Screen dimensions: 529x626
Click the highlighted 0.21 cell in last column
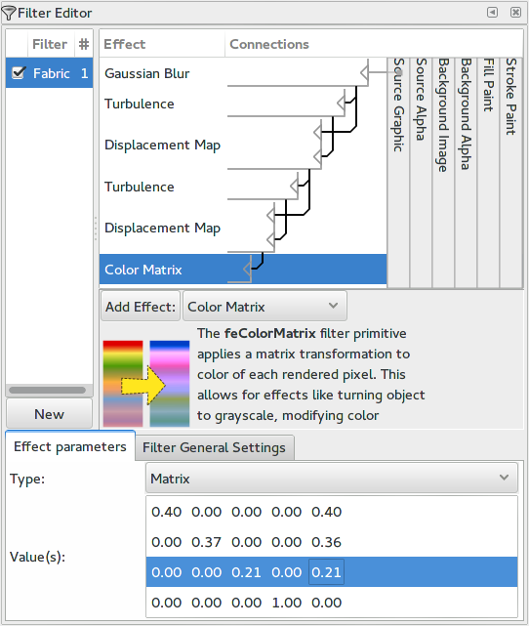[326, 572]
